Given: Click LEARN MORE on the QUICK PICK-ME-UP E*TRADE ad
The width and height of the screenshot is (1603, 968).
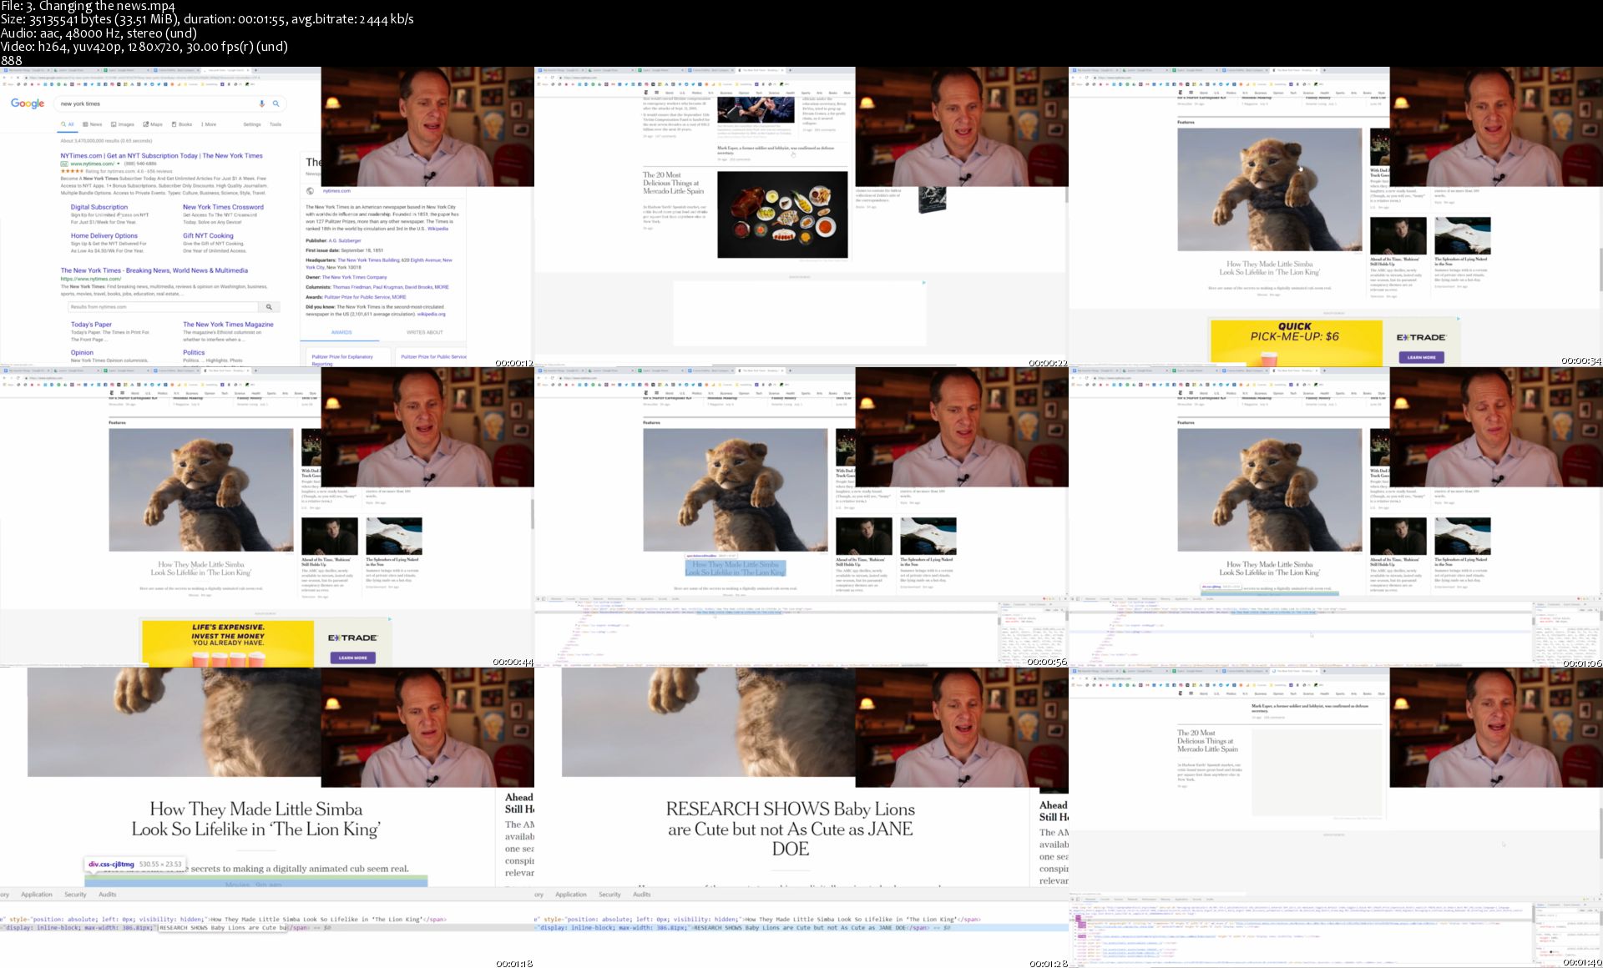Looking at the screenshot, I should click(x=1421, y=357).
